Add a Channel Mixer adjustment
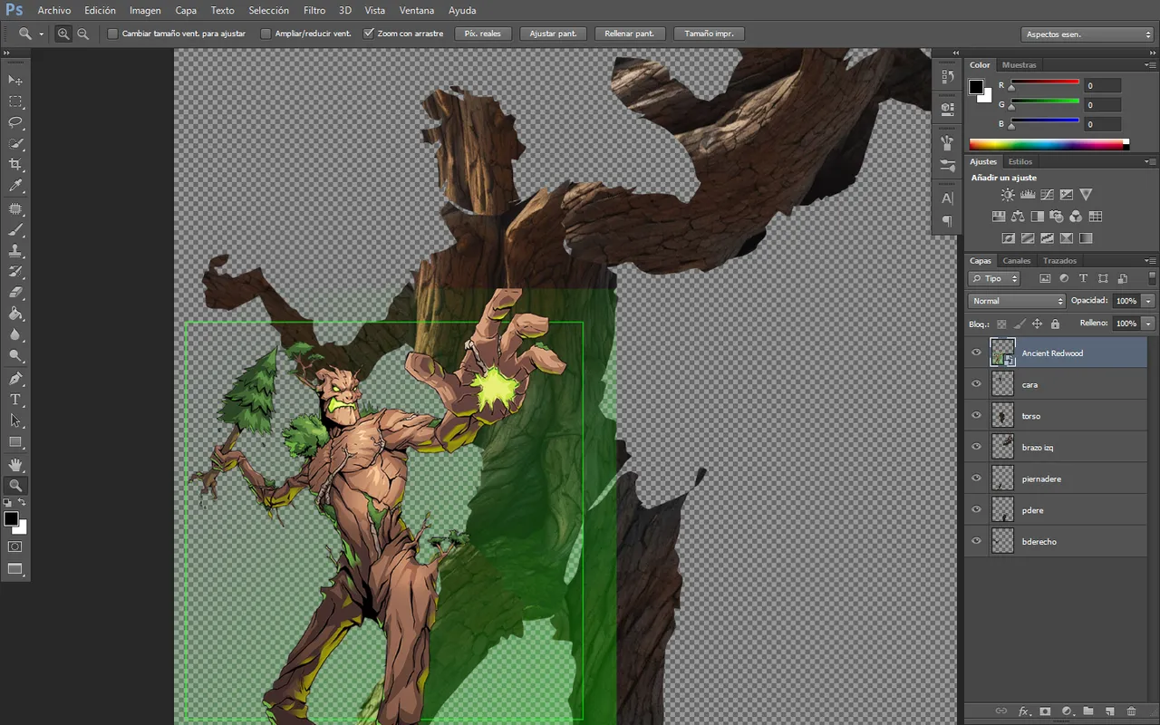The height and width of the screenshot is (725, 1160). click(x=1076, y=217)
